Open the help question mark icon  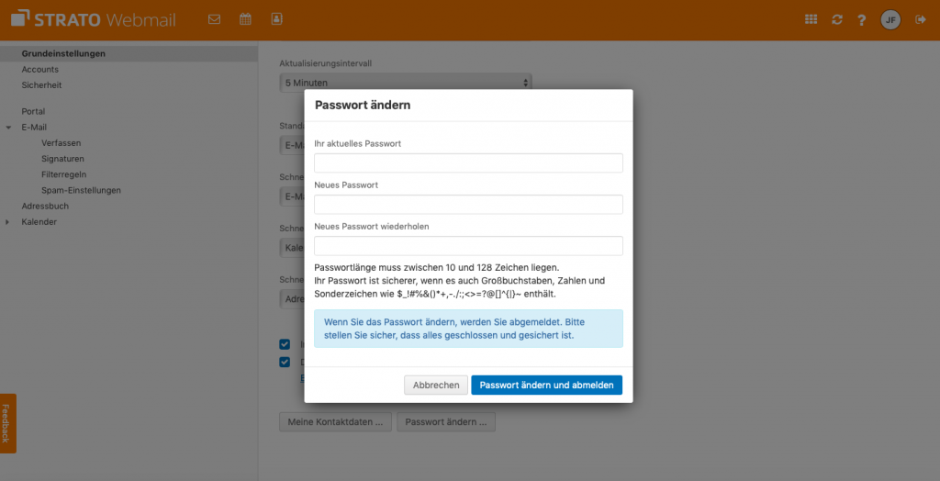pos(861,20)
